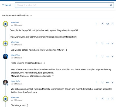The image size is (116, 107).
Task: Click 'vor 2 Monaten' under Kevin Hofer
Action: [16, 84]
